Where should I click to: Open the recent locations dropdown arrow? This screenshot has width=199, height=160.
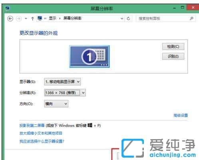tap(26, 18)
